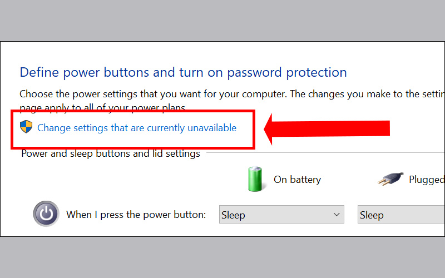Click the UAC shield icon
This screenshot has width=445, height=278.
tap(26, 127)
